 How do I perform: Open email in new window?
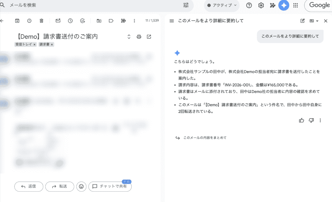point(149,37)
